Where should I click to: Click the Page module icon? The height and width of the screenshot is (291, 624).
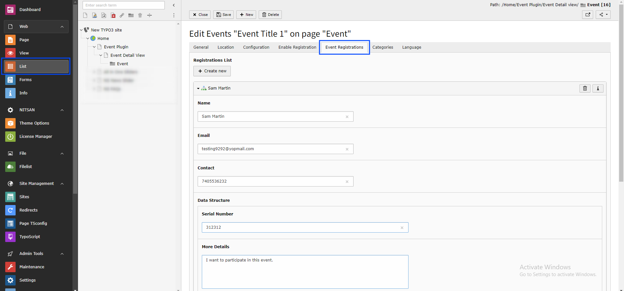coord(10,40)
